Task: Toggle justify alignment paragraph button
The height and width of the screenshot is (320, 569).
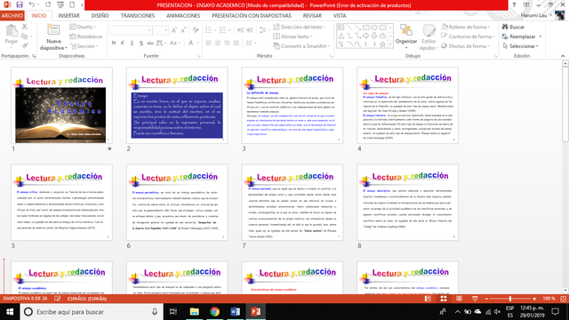Action: point(236,43)
